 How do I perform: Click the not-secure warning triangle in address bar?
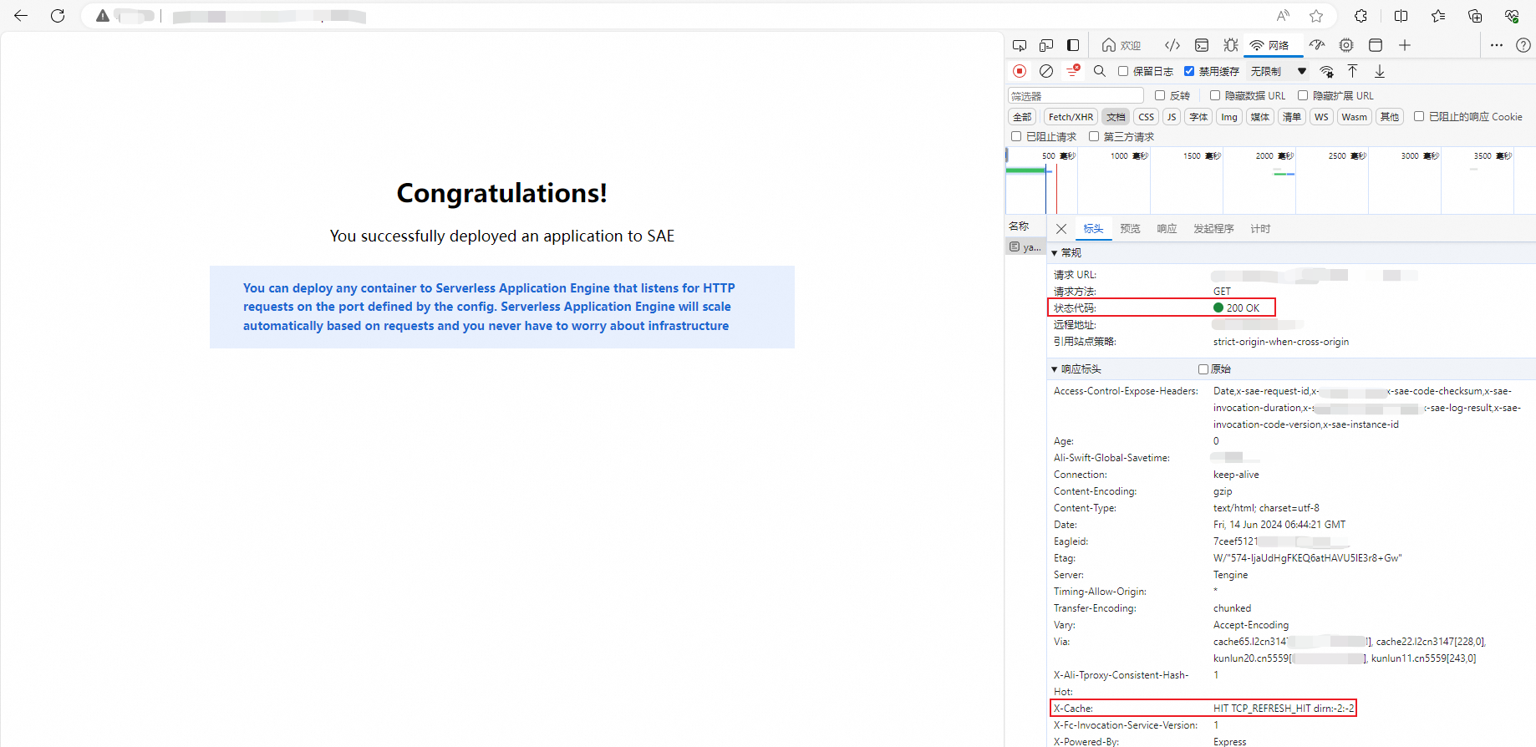pos(103,16)
